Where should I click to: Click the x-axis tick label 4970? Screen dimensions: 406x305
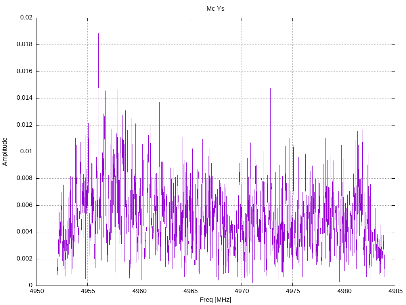(x=241, y=291)
